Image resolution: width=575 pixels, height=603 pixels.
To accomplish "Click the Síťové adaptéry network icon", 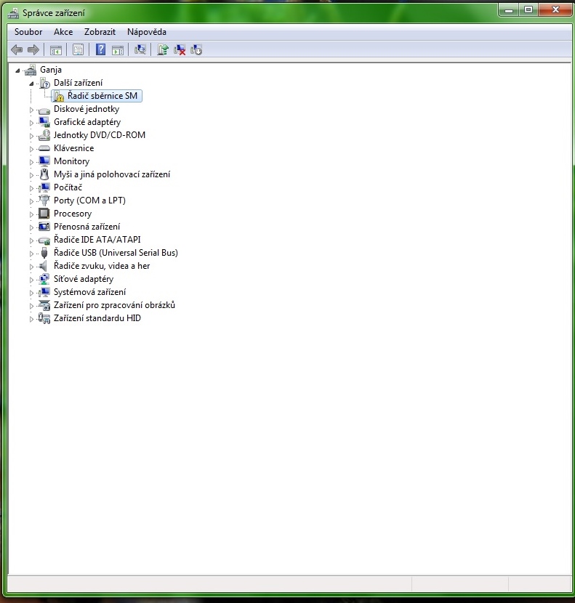I will point(44,279).
